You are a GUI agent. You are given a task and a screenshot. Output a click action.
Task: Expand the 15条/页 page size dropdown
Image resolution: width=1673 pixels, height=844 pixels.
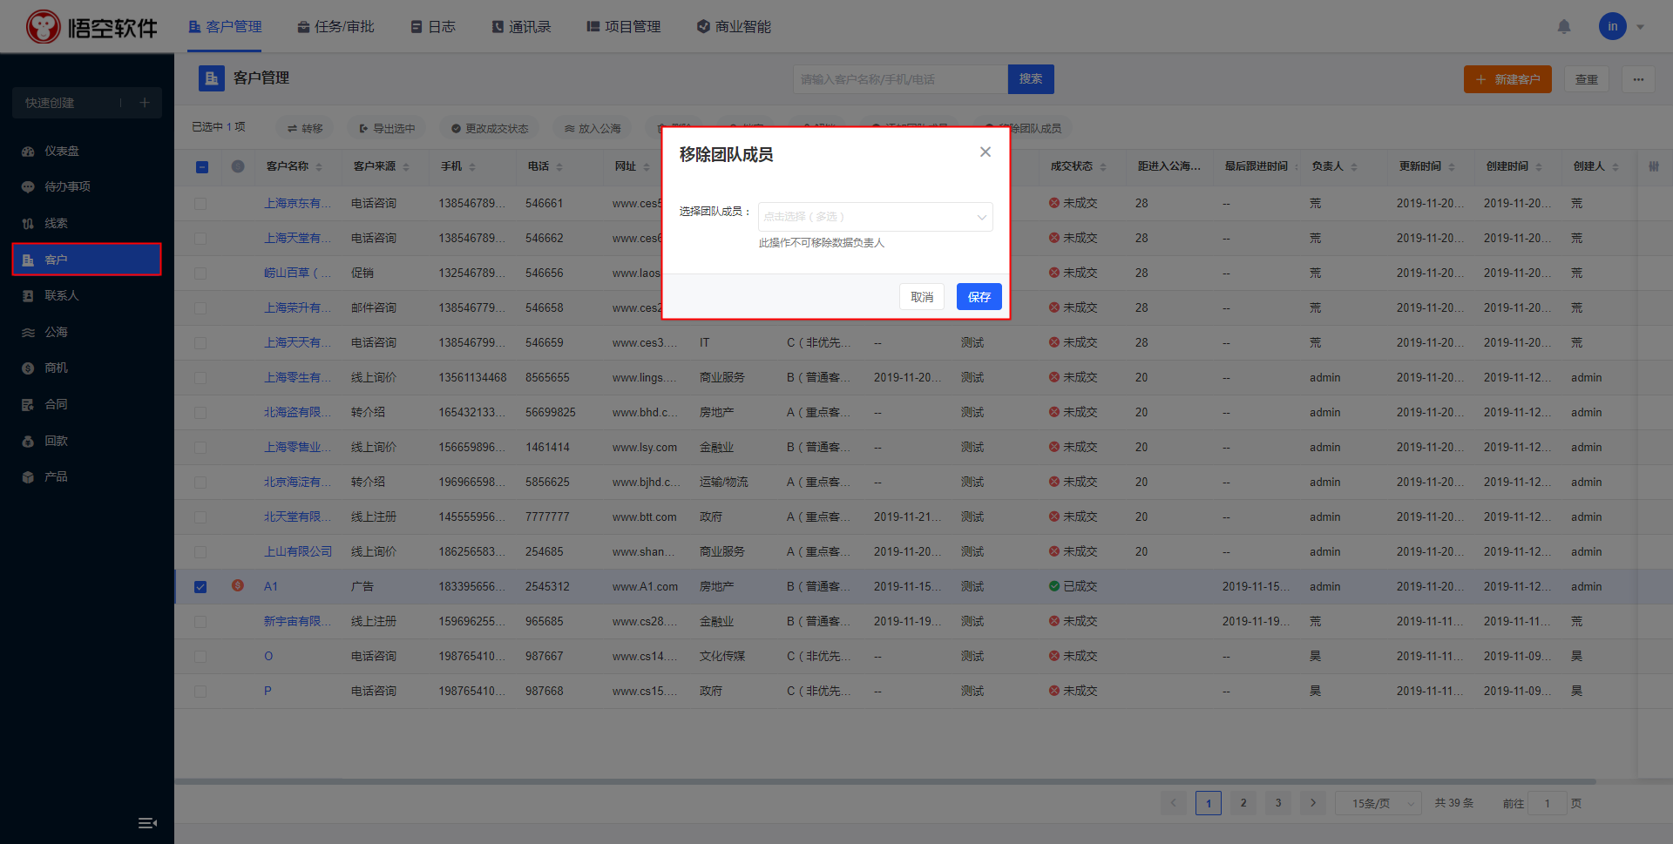click(1378, 803)
